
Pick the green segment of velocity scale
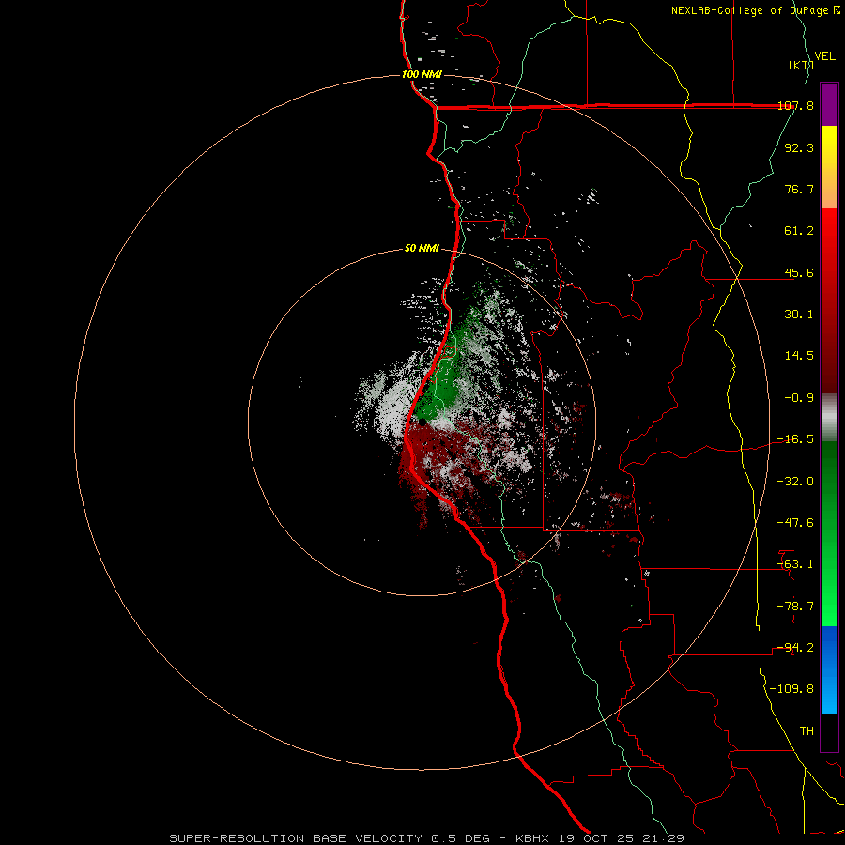(x=829, y=533)
